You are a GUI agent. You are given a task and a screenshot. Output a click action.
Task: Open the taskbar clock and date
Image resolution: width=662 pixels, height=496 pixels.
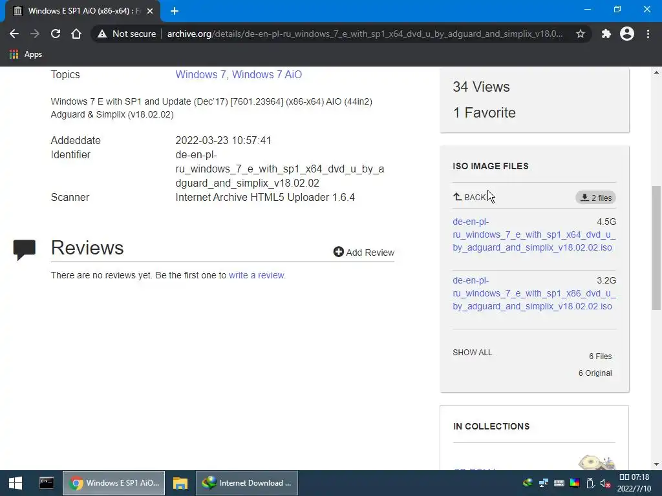click(634, 483)
